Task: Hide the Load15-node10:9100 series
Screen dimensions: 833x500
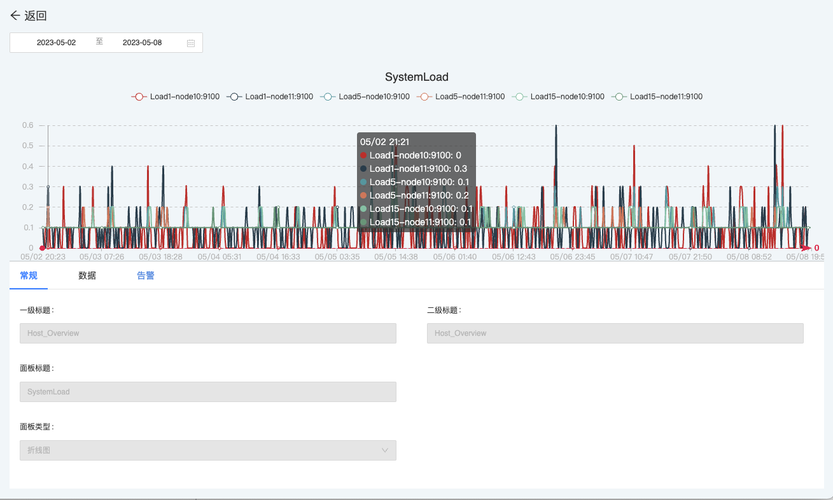Action: pyautogui.click(x=558, y=97)
